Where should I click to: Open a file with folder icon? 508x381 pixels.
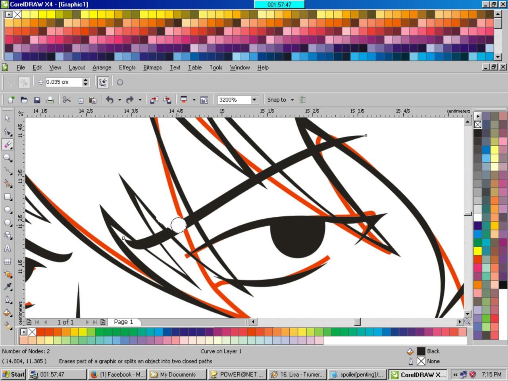click(x=24, y=100)
